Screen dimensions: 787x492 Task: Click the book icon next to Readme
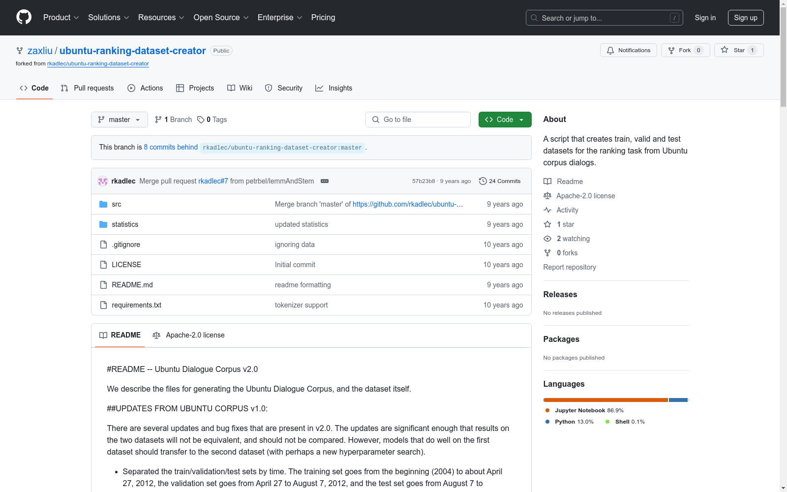point(547,182)
